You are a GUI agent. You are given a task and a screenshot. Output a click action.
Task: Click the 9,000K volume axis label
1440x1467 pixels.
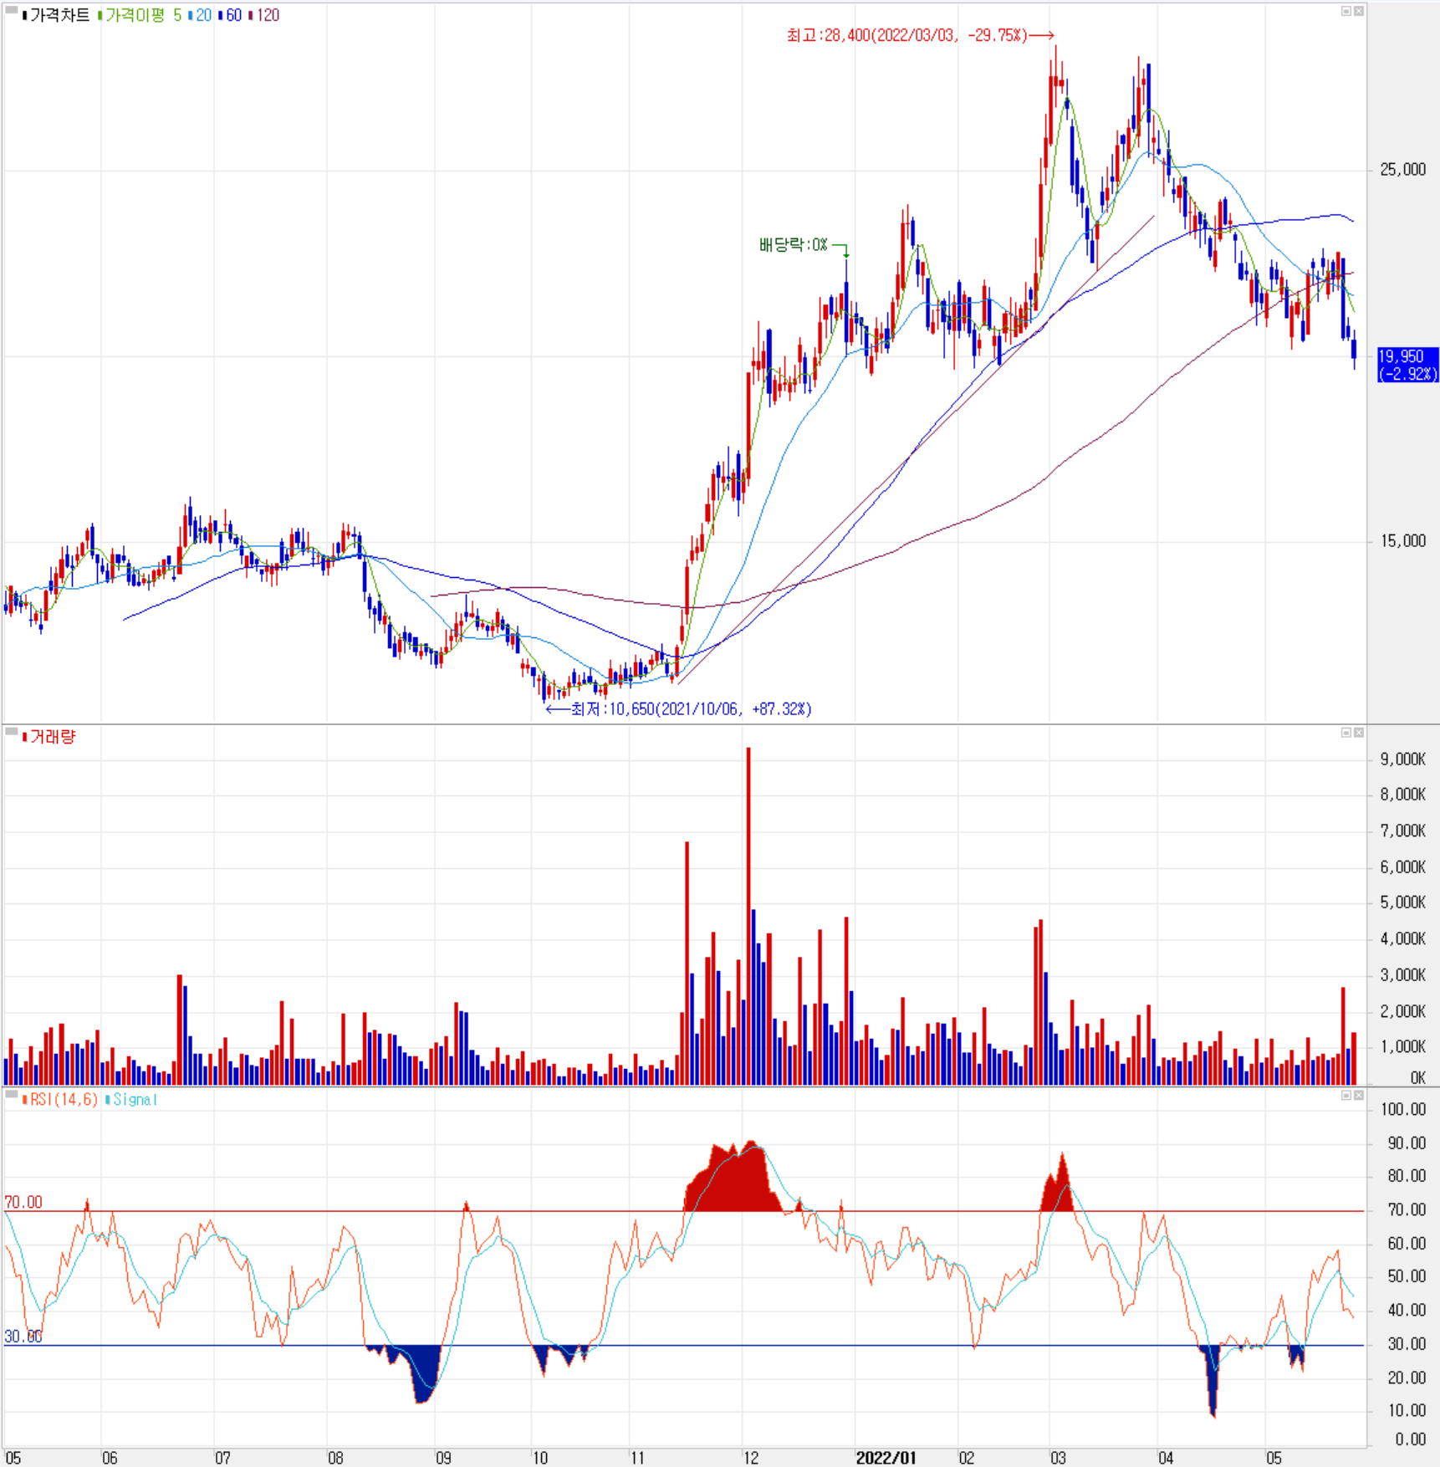click(1402, 759)
